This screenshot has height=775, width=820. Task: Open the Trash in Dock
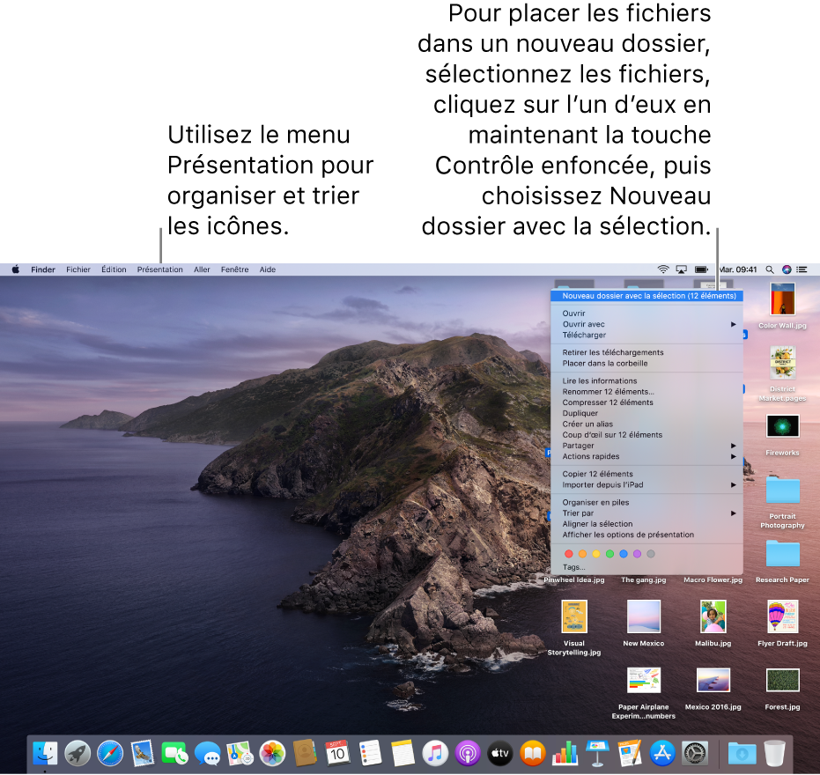click(x=774, y=754)
